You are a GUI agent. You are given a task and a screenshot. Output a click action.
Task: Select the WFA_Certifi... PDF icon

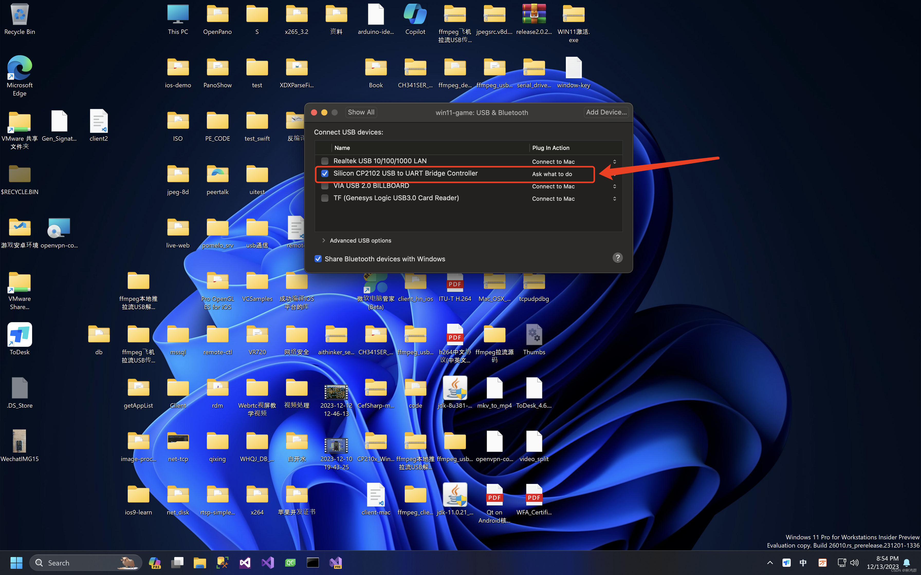[534, 500]
